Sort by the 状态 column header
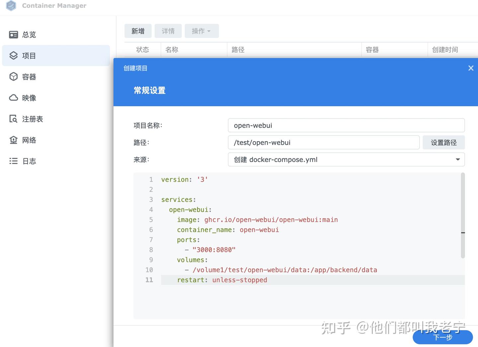The height and width of the screenshot is (347, 478). [x=143, y=49]
